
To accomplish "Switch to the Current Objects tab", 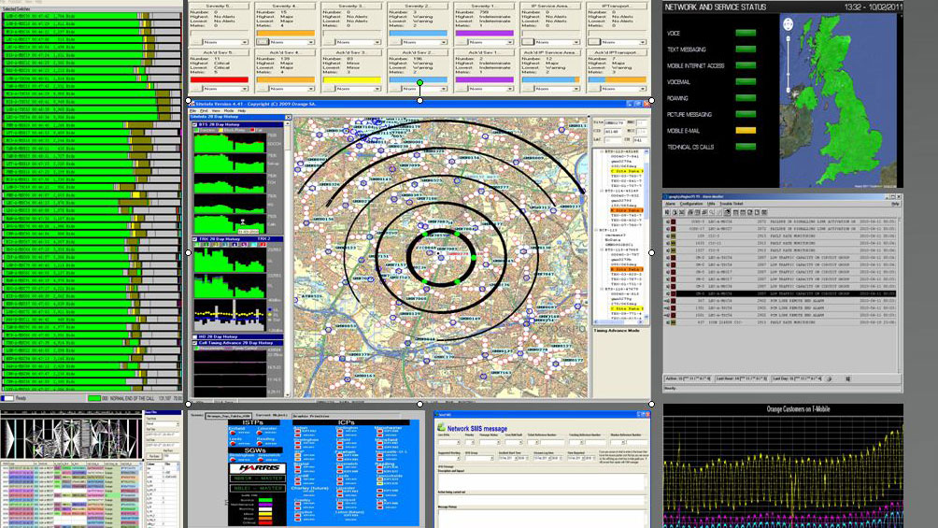I will coord(272,416).
